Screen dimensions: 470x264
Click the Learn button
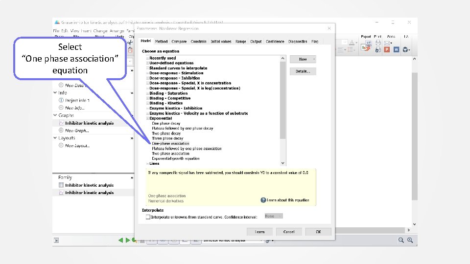click(259, 232)
